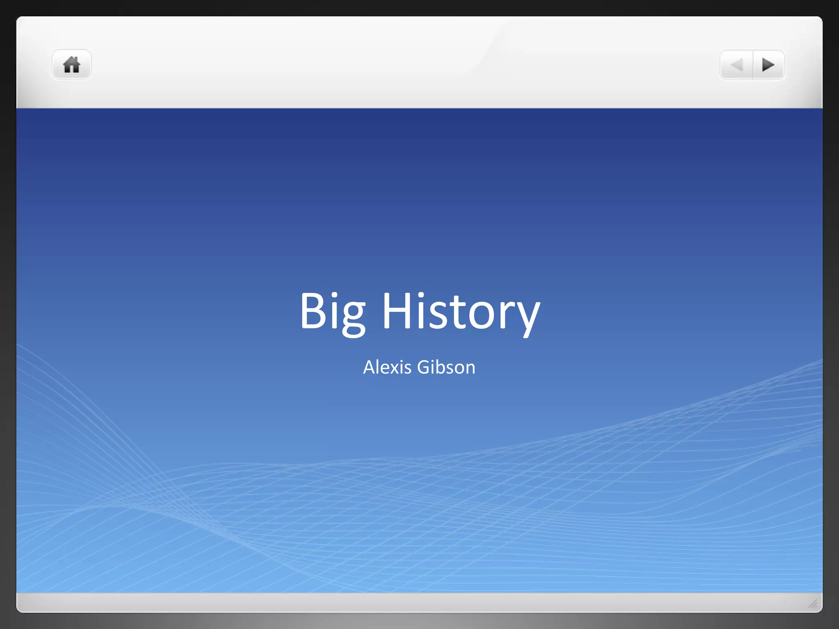Viewport: 839px width, 629px height.
Task: Click the surname 'Gibson' in subtitle
Action: coord(446,367)
